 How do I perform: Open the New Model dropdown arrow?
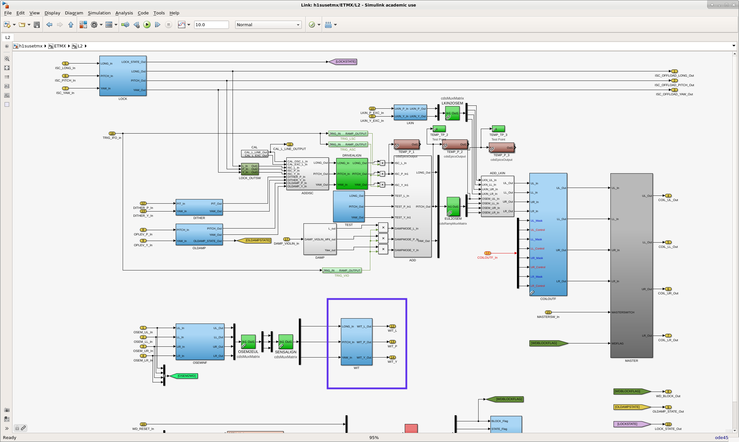point(14,25)
